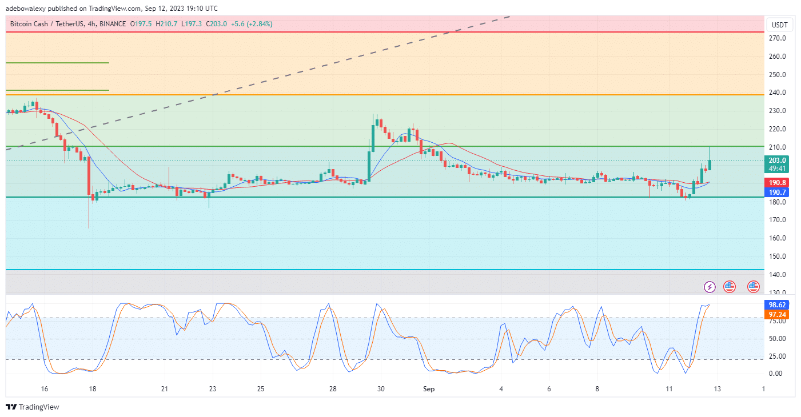Click the 240.0 price axis label
This screenshot has height=417, width=801.
click(778, 93)
